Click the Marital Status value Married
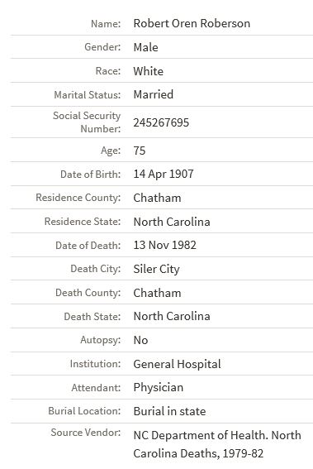The height and width of the screenshot is (469, 313). pyautogui.click(x=154, y=94)
